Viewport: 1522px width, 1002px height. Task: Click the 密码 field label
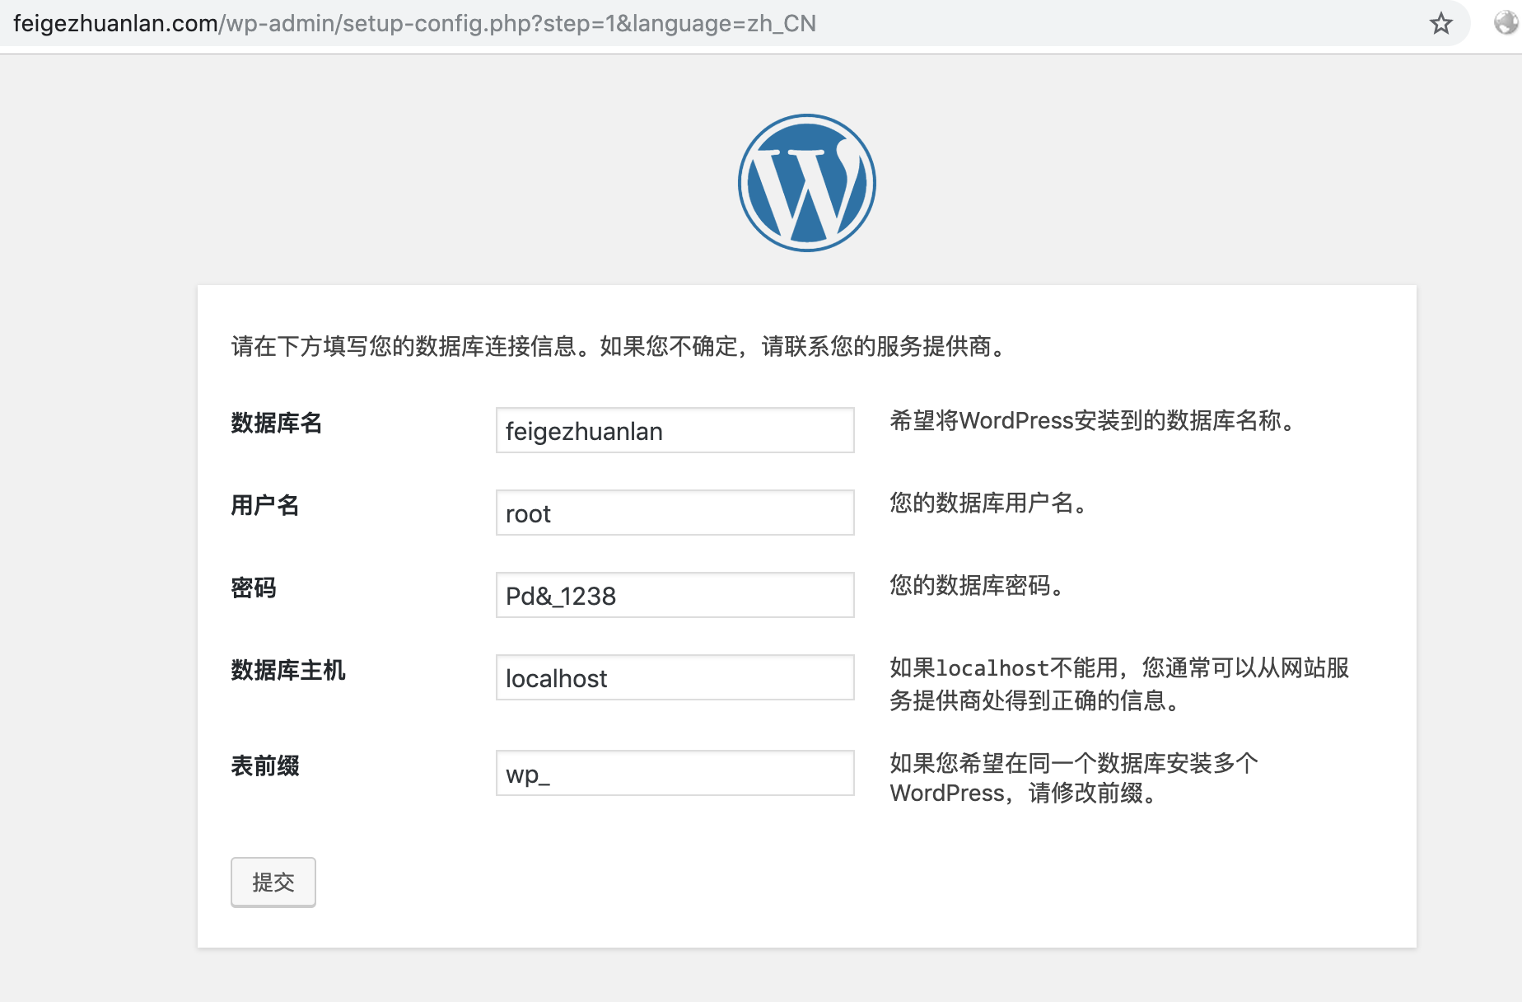coord(253,588)
